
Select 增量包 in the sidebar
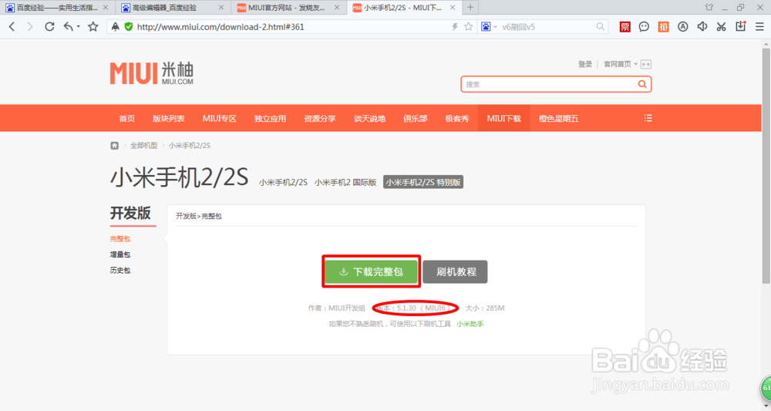[120, 254]
